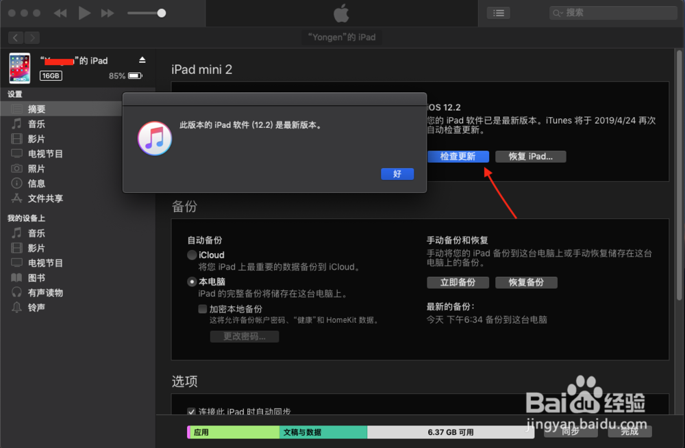Click the 16GB capacity badge
Viewport: 685px width, 448px height.
51,76
